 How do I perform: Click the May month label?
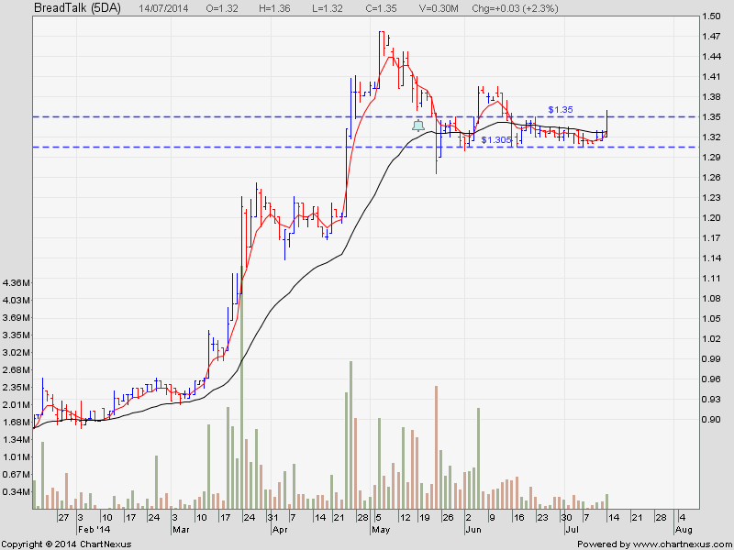[381, 530]
